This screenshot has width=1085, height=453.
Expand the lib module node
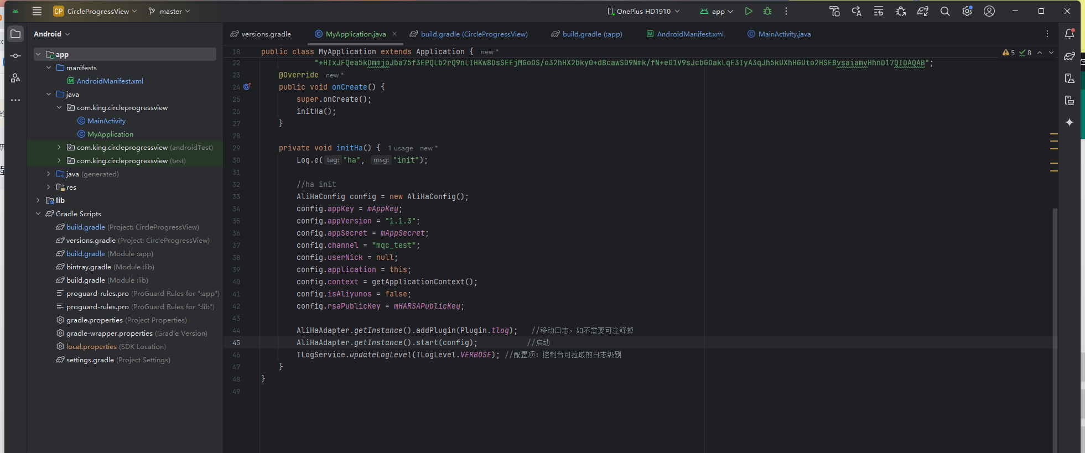pyautogui.click(x=38, y=200)
